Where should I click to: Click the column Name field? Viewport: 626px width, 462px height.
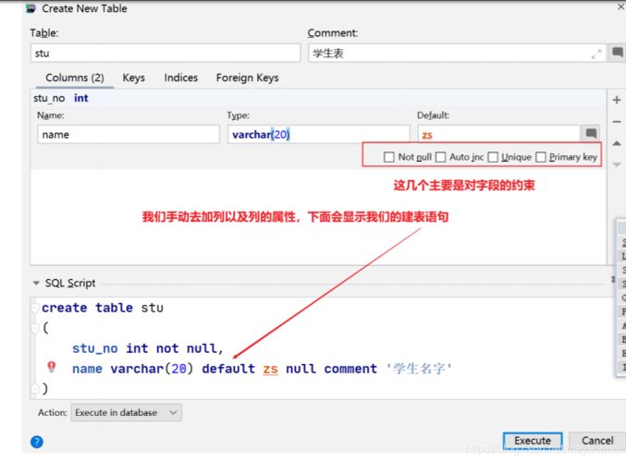[129, 135]
